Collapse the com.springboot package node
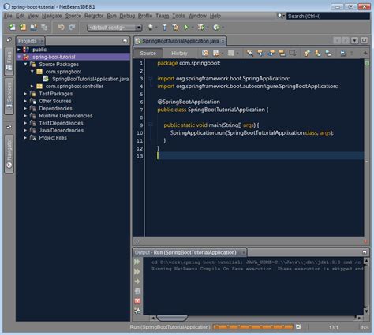The height and width of the screenshot is (335, 374). click(32, 72)
